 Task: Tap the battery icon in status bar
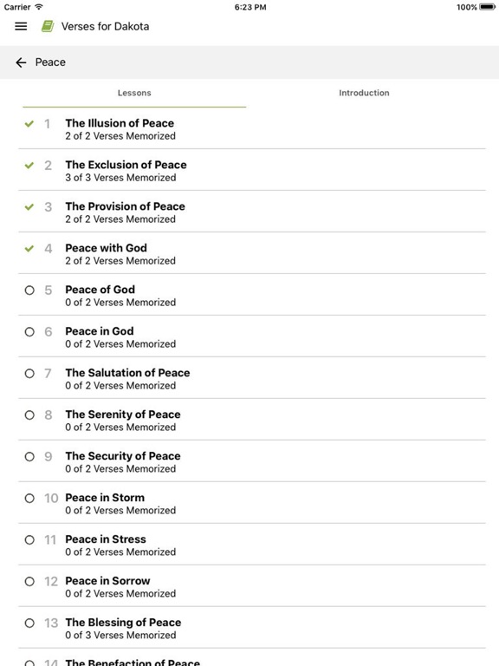[x=487, y=7]
